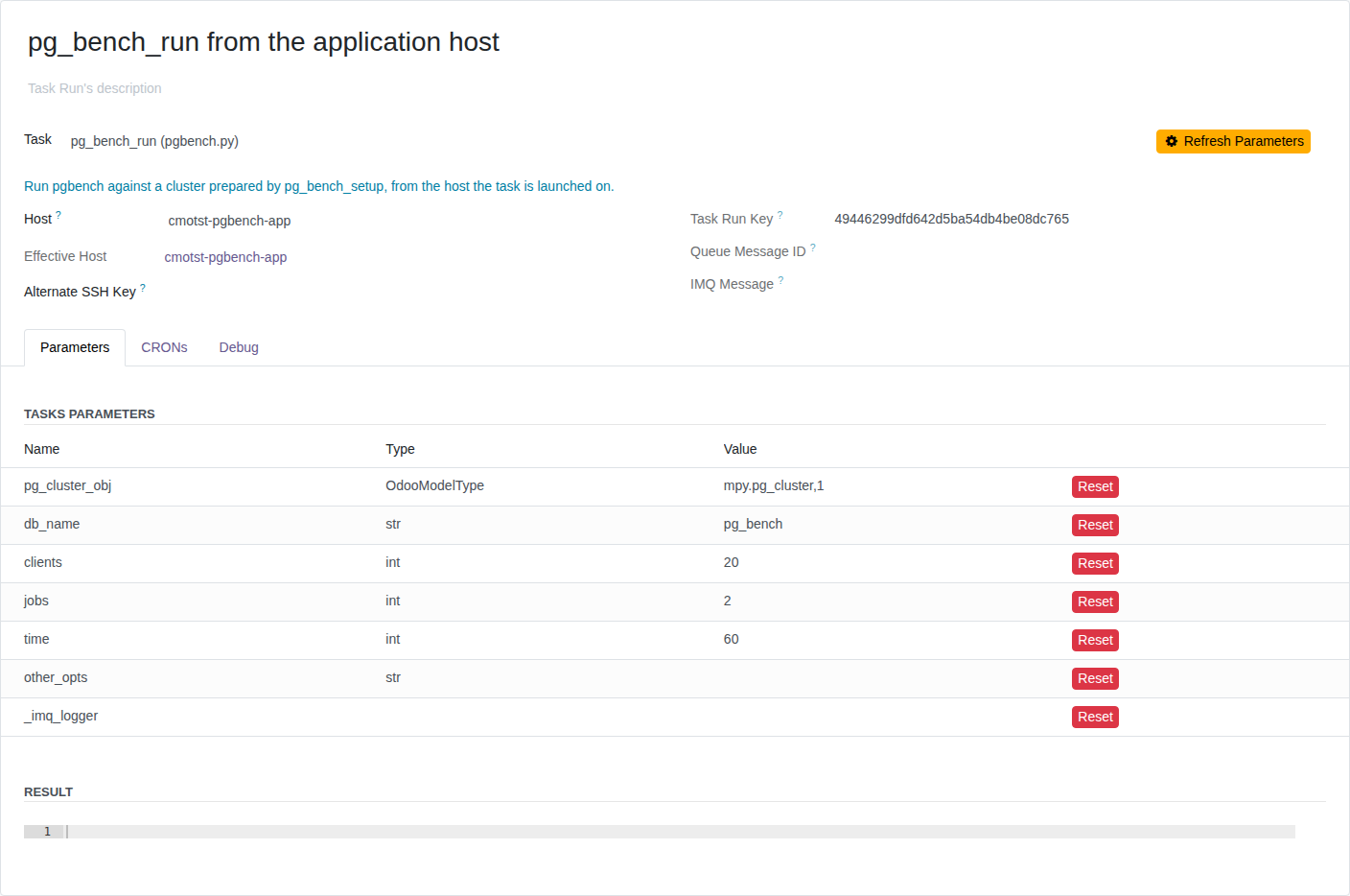
Task: Click the TASKS PARAMETERS section heading
Action: (89, 414)
